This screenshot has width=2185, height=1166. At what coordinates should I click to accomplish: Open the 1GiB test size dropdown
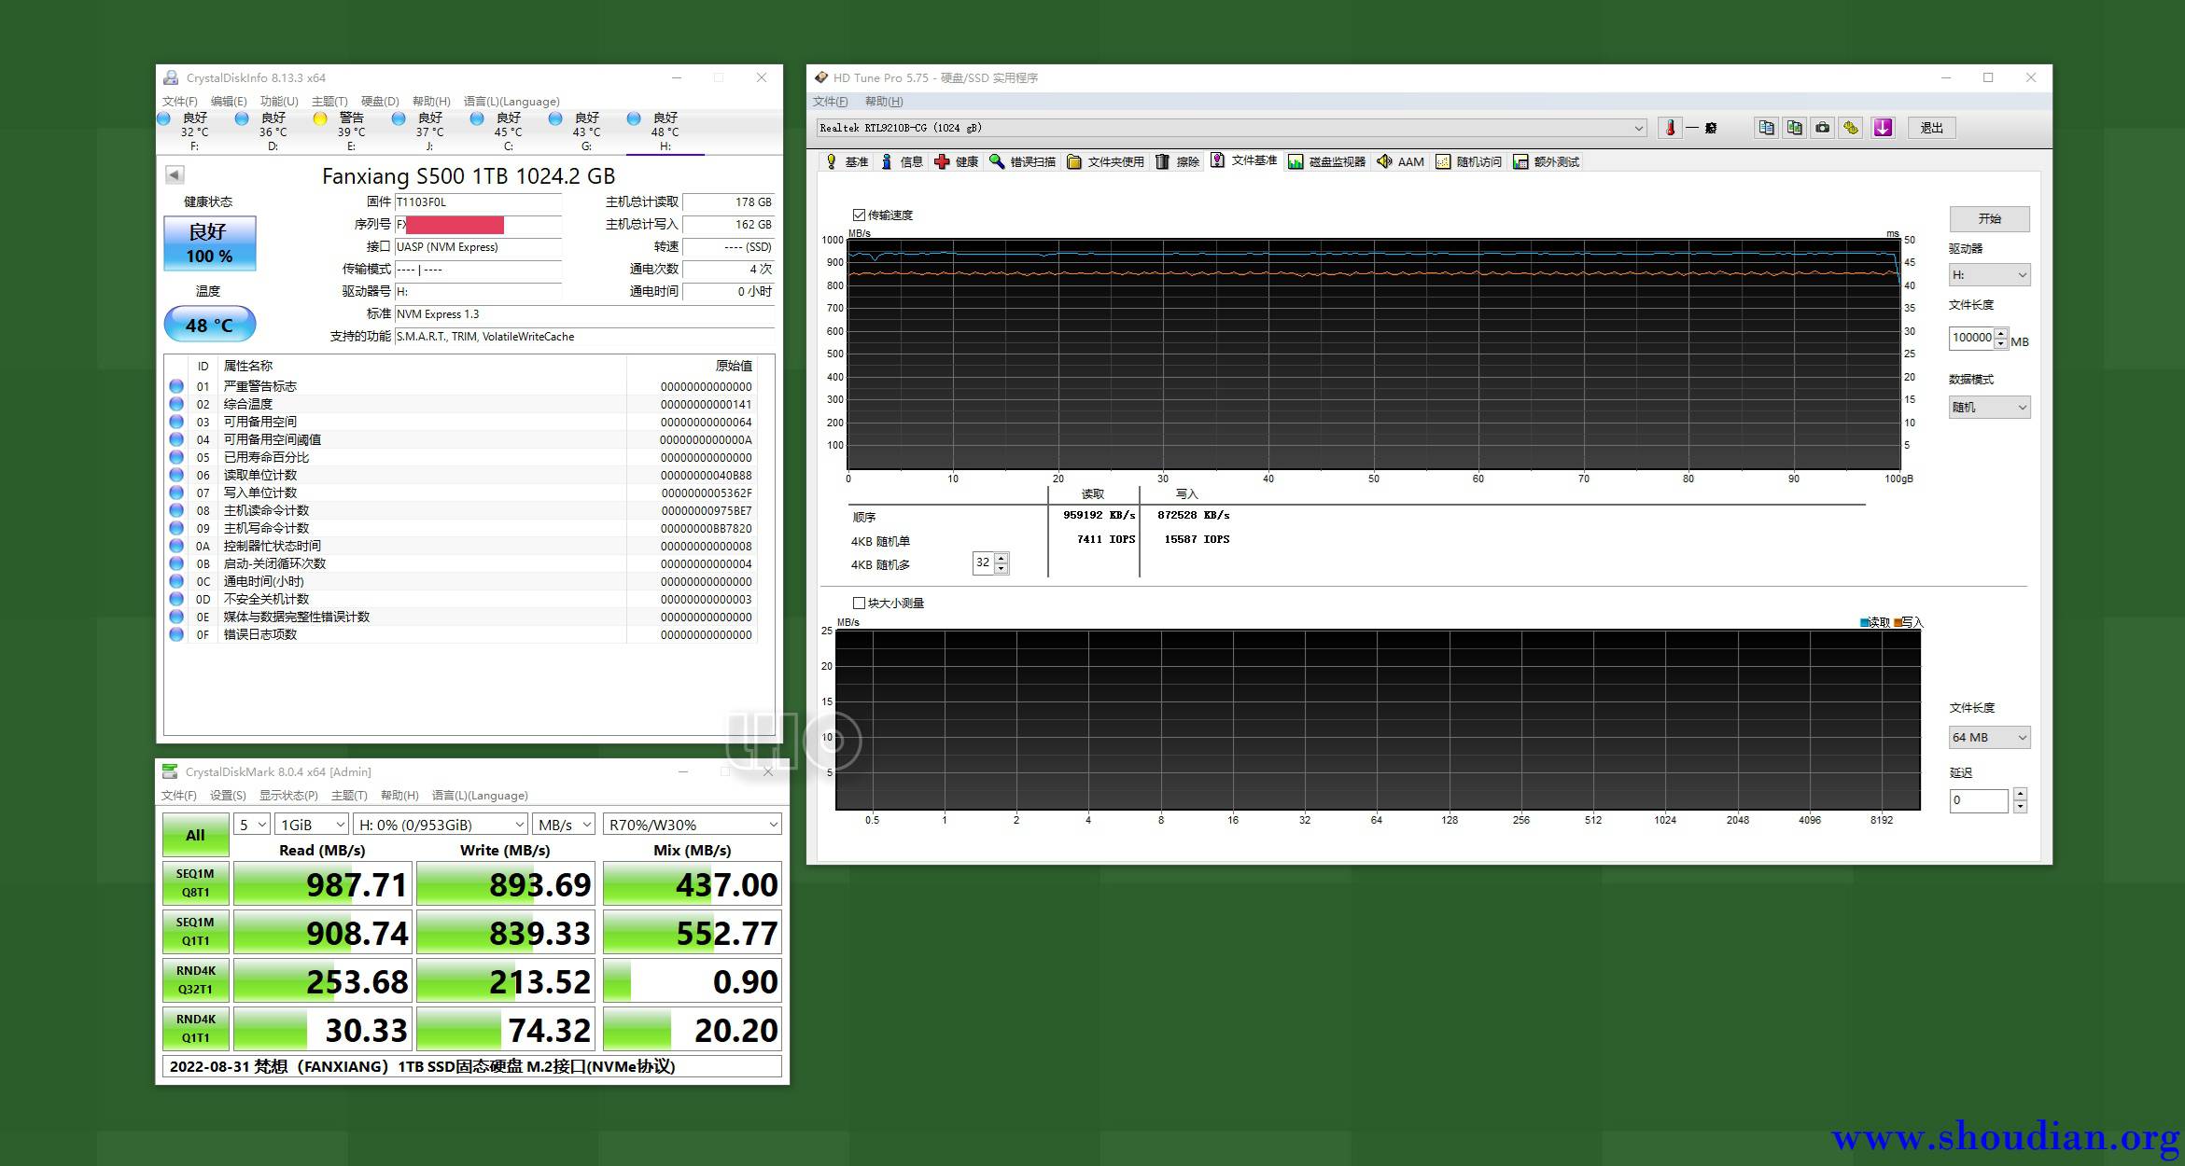point(313,825)
